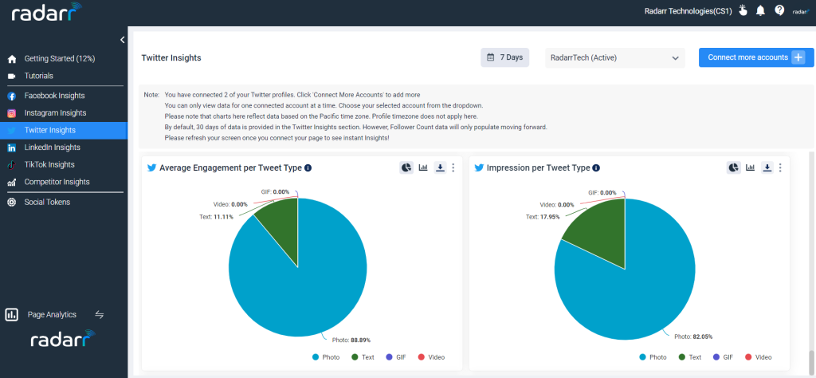Screen dimensions: 816x378
Task: Toggle GIF legend in Impression chart
Action: tap(722, 357)
